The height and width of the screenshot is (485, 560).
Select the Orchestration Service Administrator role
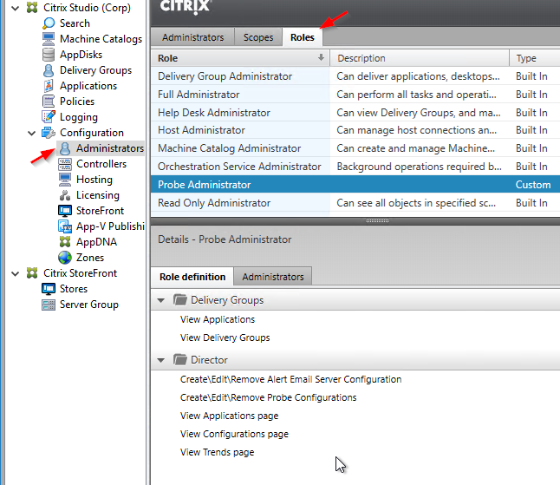point(355,167)
